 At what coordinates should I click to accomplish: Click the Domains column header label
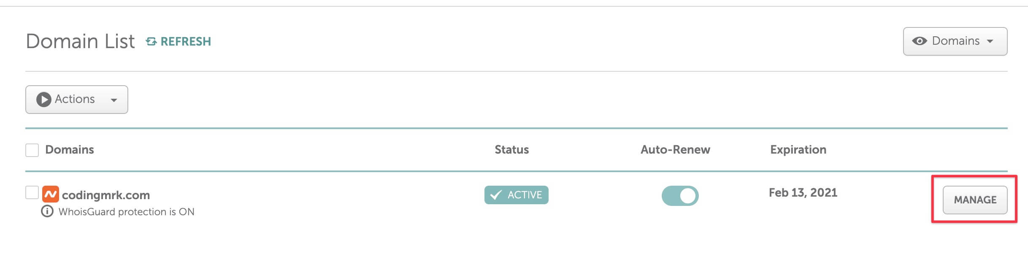point(70,149)
